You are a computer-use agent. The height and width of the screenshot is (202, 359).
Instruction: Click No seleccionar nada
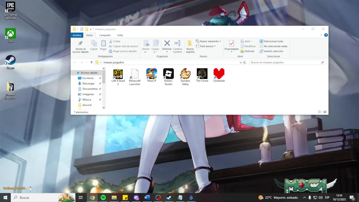coord(273,46)
